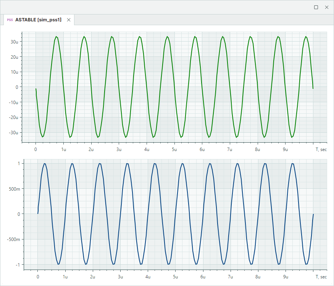Maximize the plot window
Screen dimensions: 334x286
(316, 7)
